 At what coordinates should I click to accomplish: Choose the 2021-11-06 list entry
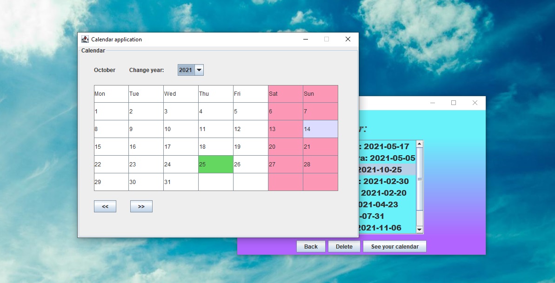[x=387, y=228]
